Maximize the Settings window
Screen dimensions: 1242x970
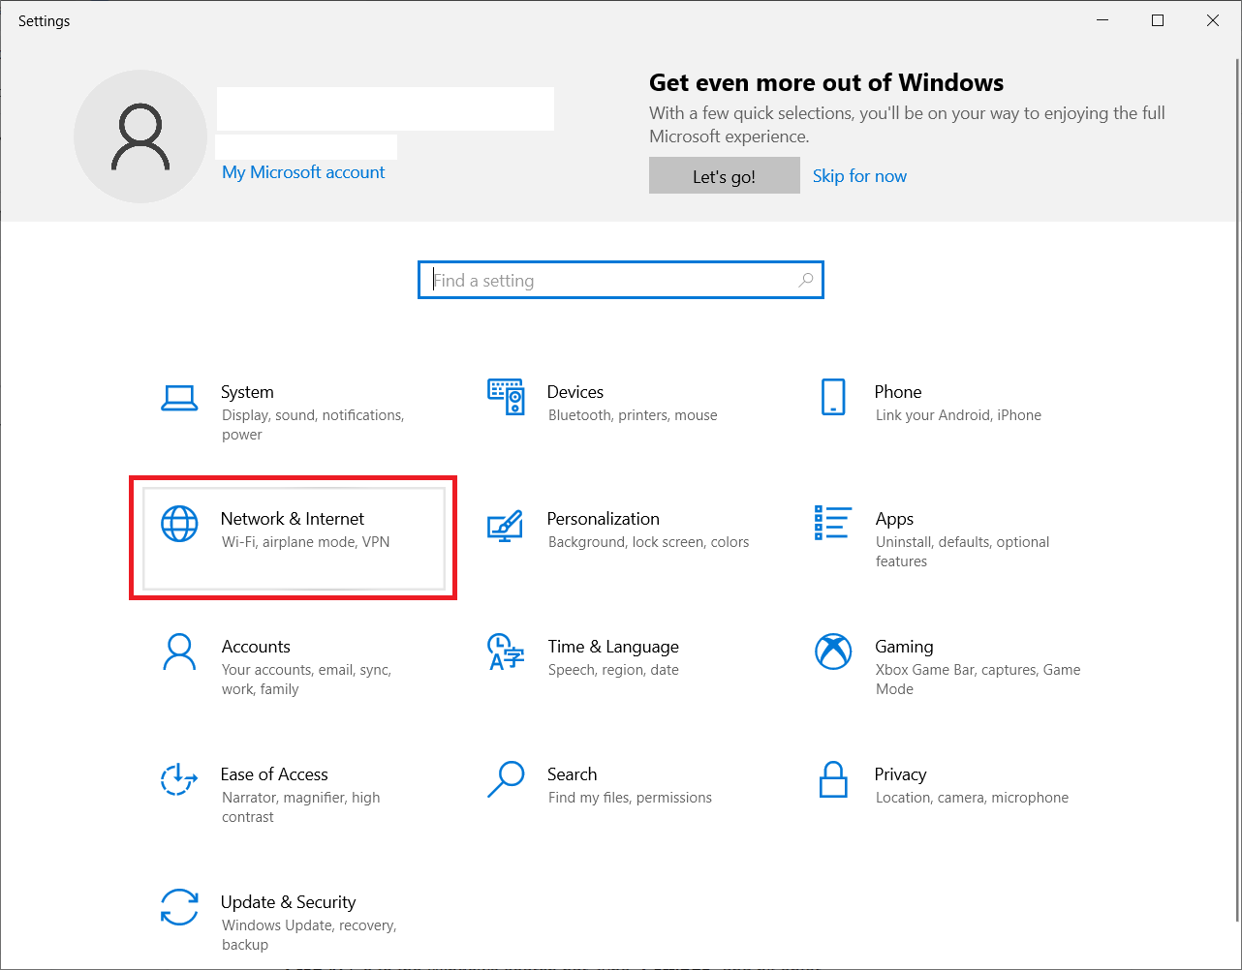(x=1158, y=20)
